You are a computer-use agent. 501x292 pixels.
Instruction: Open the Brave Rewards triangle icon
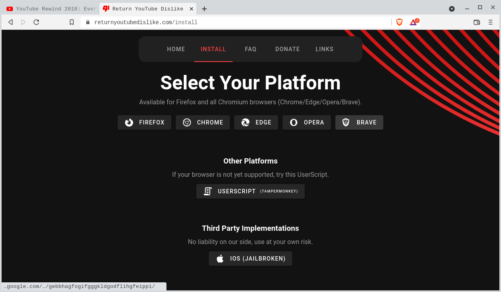click(x=413, y=22)
